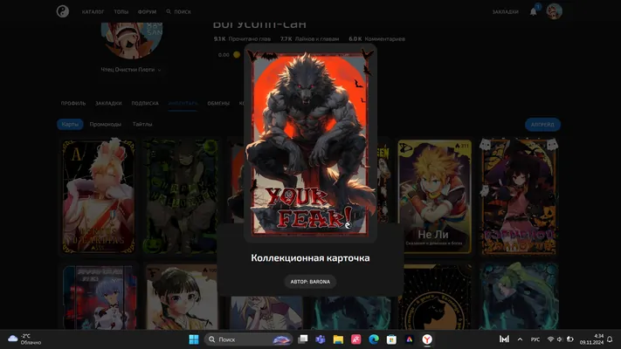The image size is (621, 349).
Task: Switch to the ОБМЕНЫ tab
Action: pyautogui.click(x=218, y=103)
